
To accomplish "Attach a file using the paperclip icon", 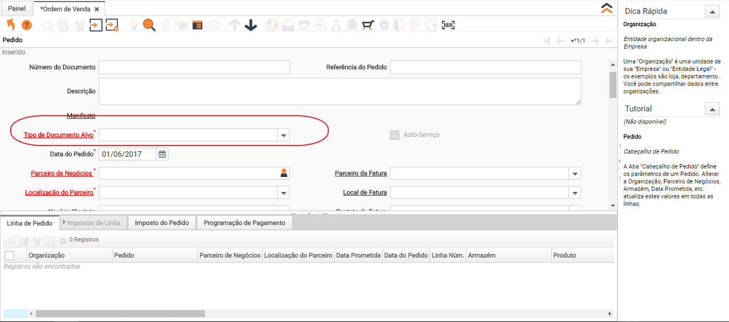I will [165, 25].
